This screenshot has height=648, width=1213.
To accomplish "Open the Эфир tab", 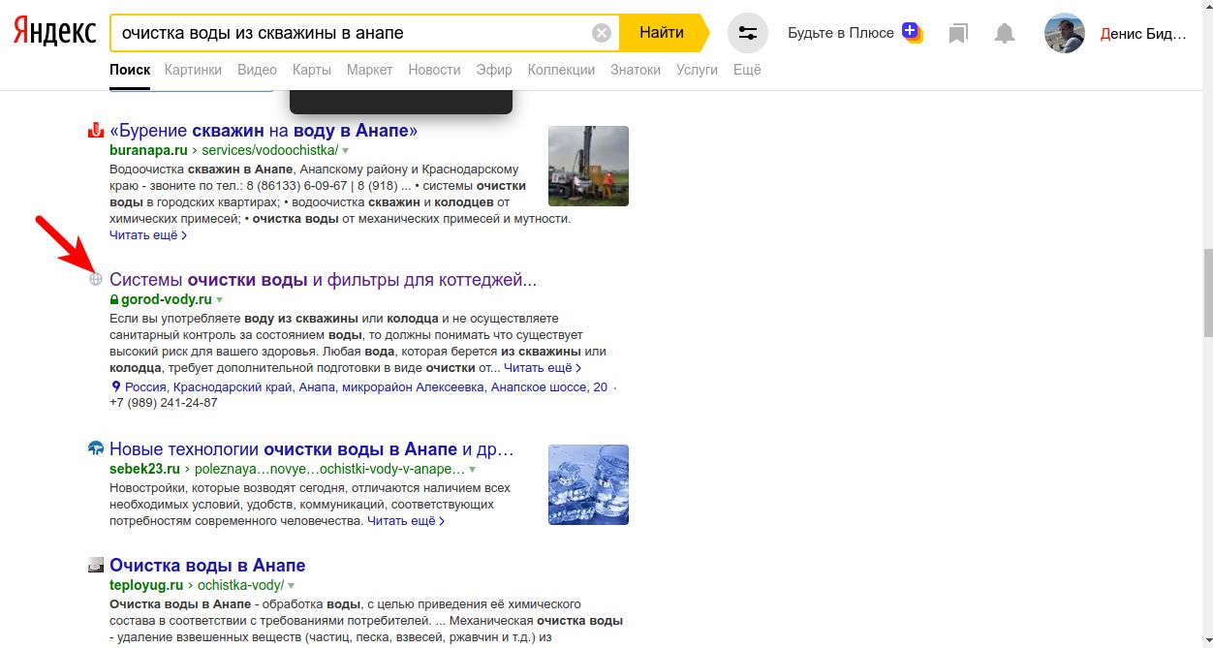I will coord(494,70).
